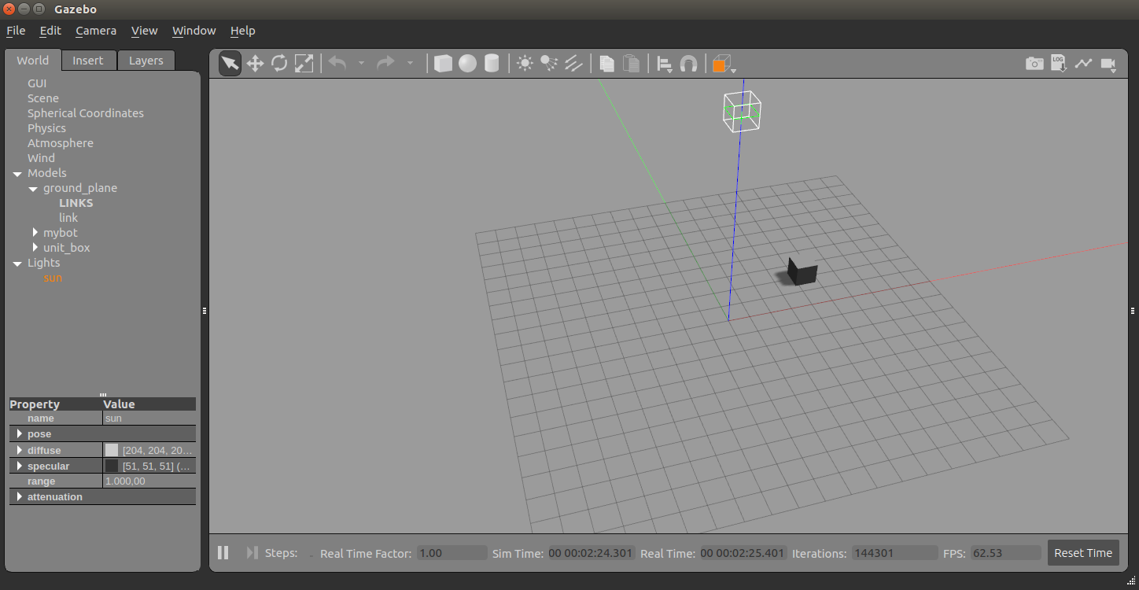Select the rotate mode tool
This screenshot has height=590, width=1139.
[279, 64]
